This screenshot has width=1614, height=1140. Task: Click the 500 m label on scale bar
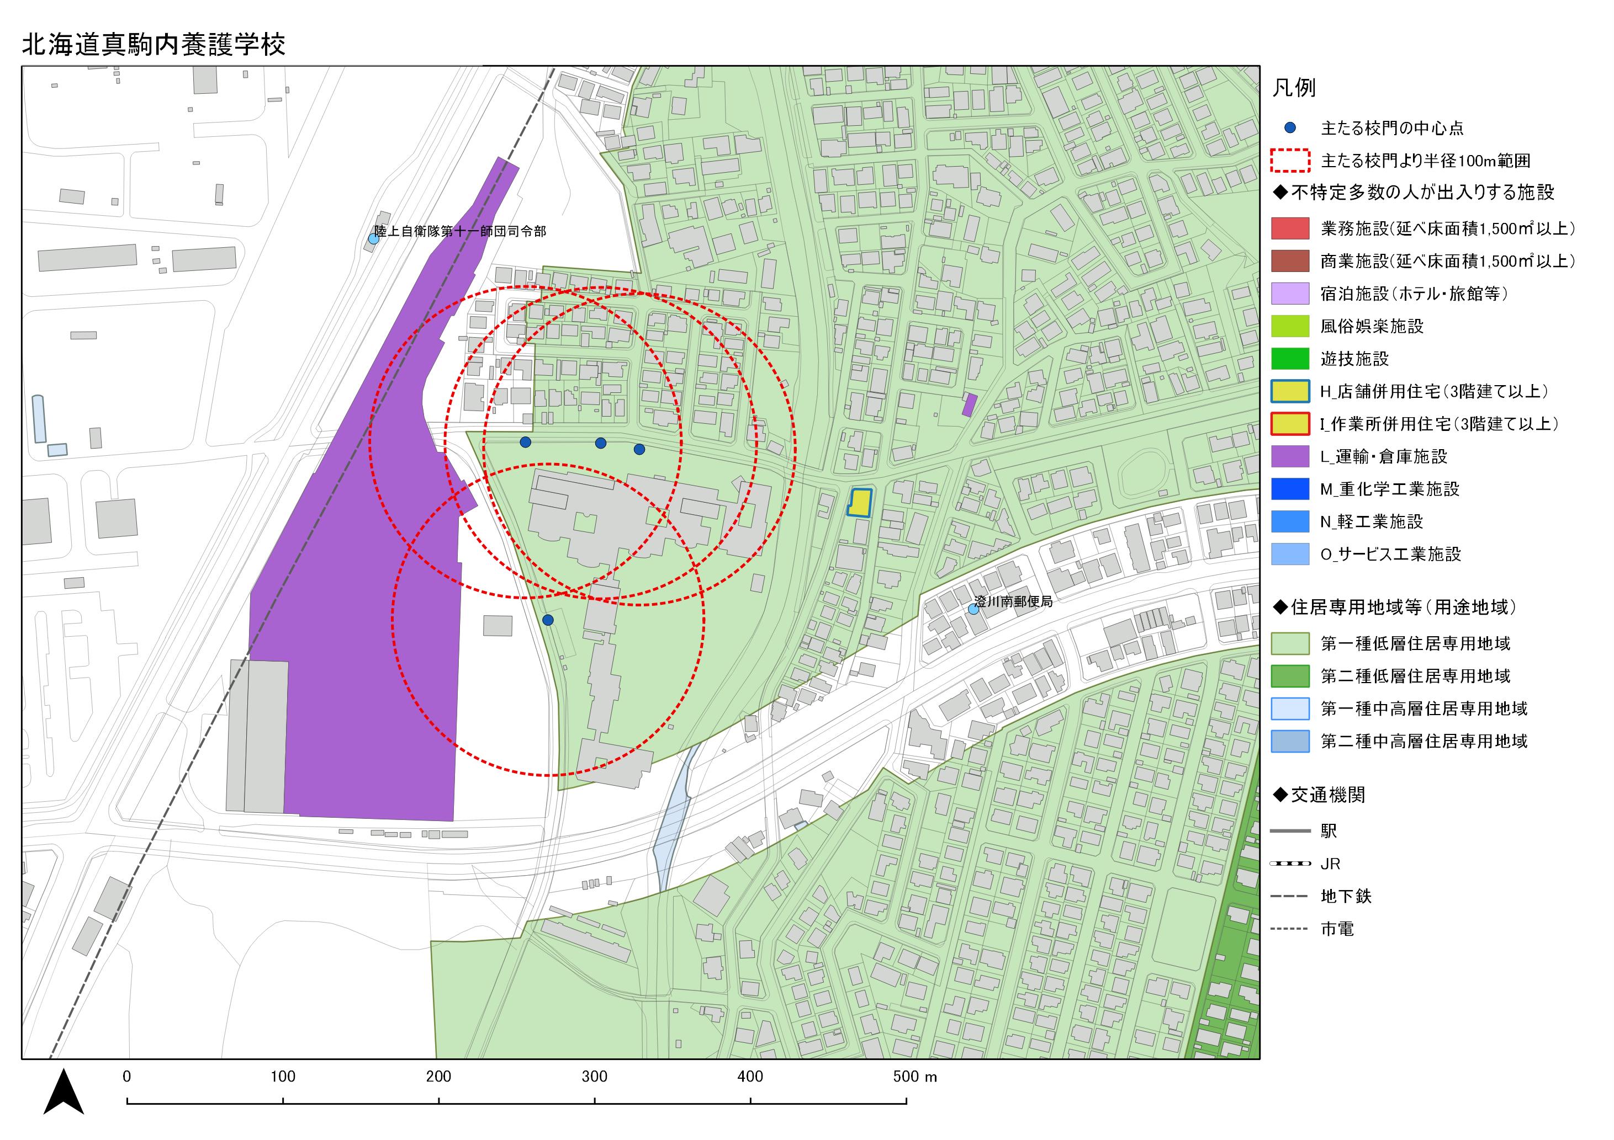916,1077
